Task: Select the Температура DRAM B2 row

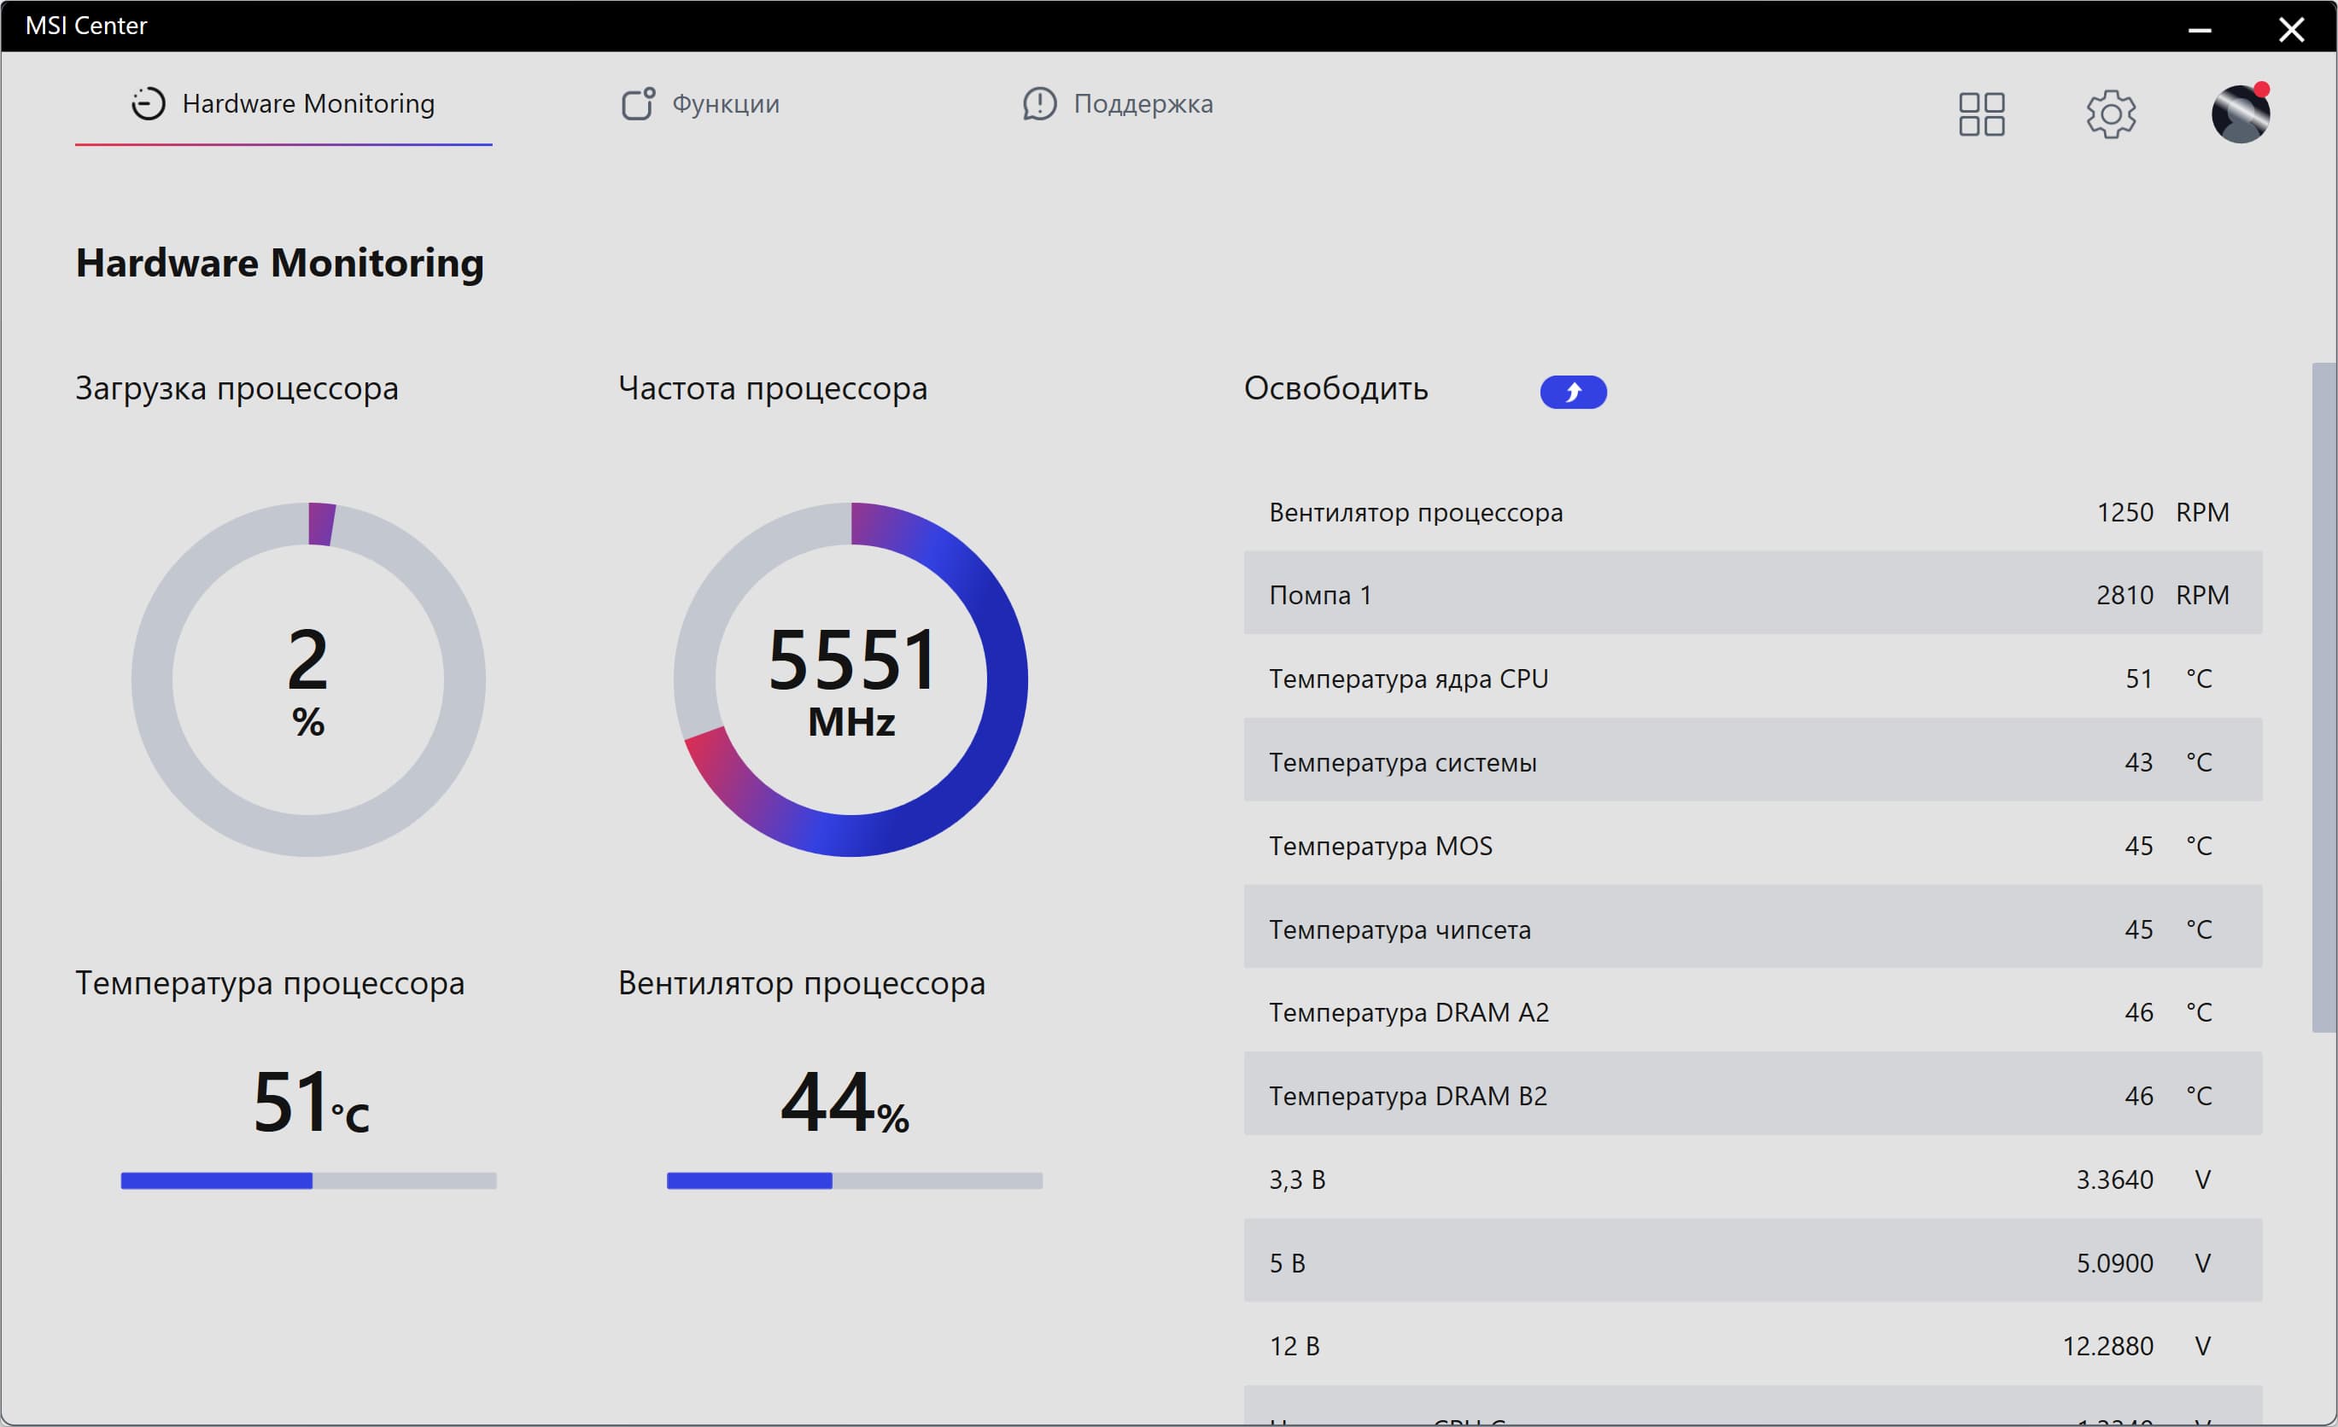Action: click(1751, 1095)
